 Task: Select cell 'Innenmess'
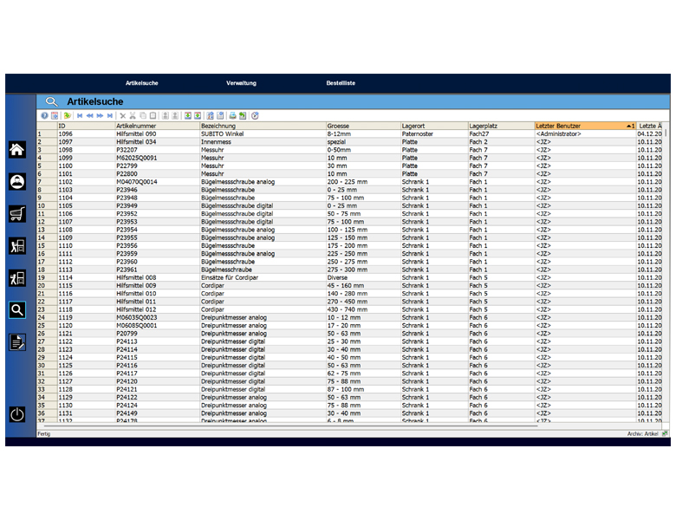(x=263, y=142)
